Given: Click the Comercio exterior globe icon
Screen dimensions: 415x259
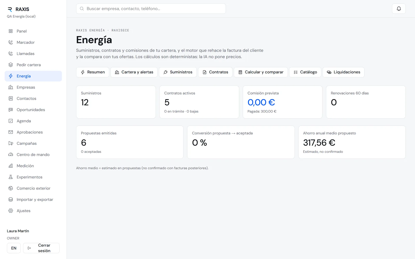Looking at the screenshot, I should [11, 188].
